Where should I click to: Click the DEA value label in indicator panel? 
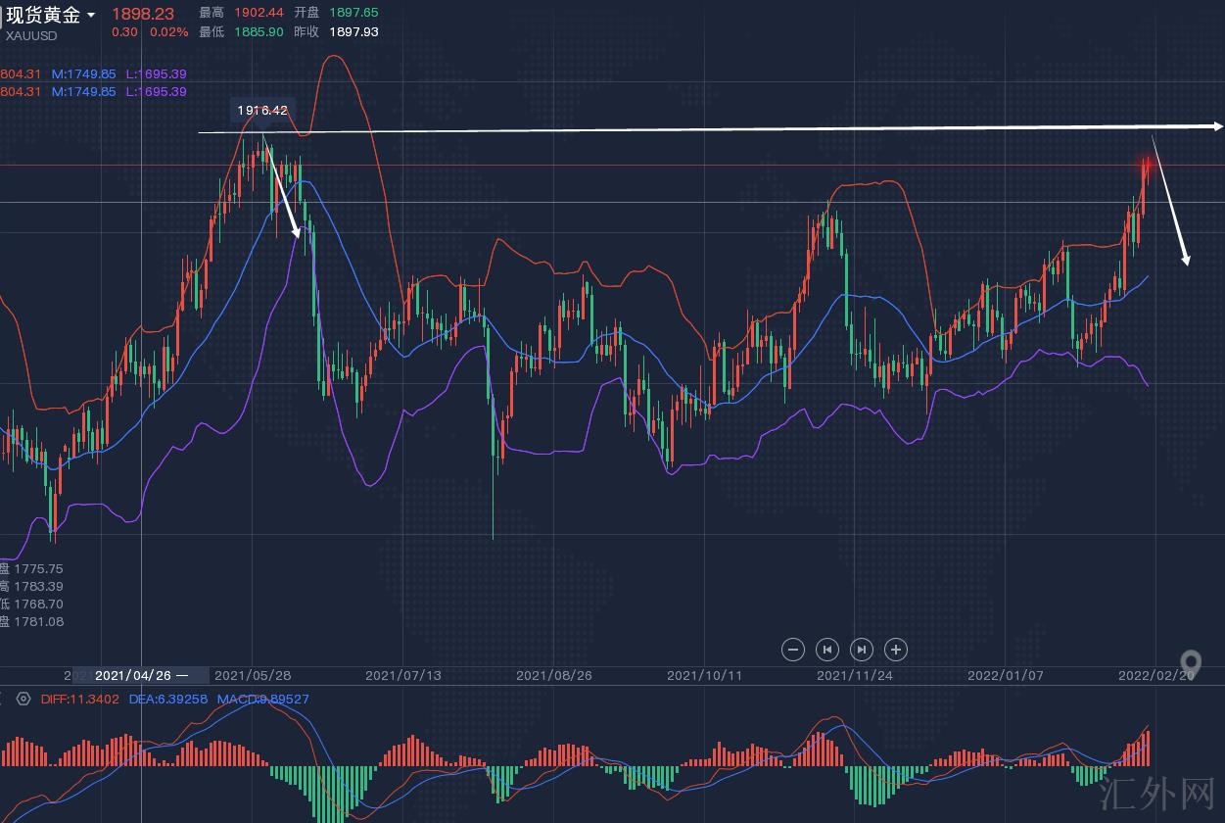click(168, 699)
